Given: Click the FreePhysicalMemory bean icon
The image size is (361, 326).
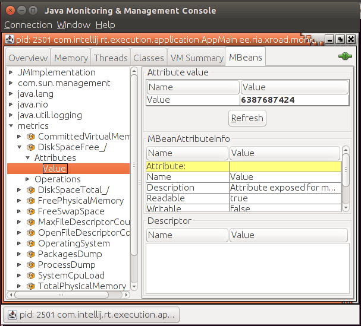Looking at the screenshot, I should 31,201.
